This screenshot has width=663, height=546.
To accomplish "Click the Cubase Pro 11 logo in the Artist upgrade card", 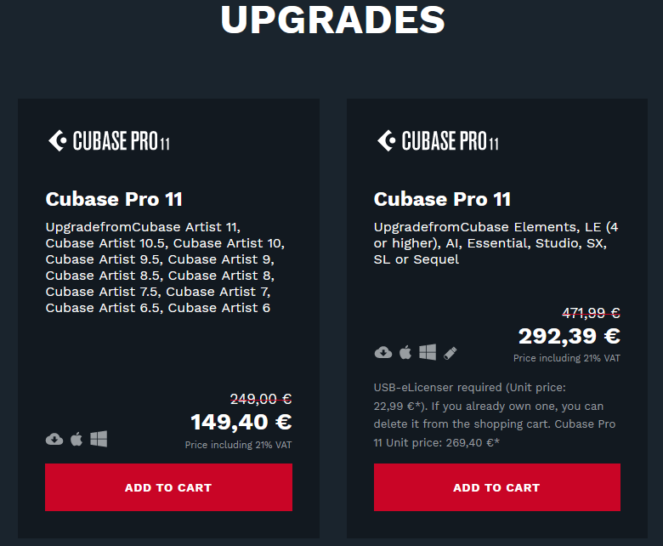I will coord(109,141).
